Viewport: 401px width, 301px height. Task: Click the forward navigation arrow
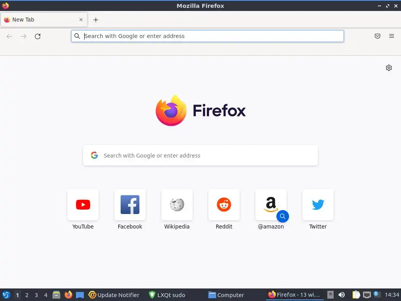pyautogui.click(x=23, y=36)
